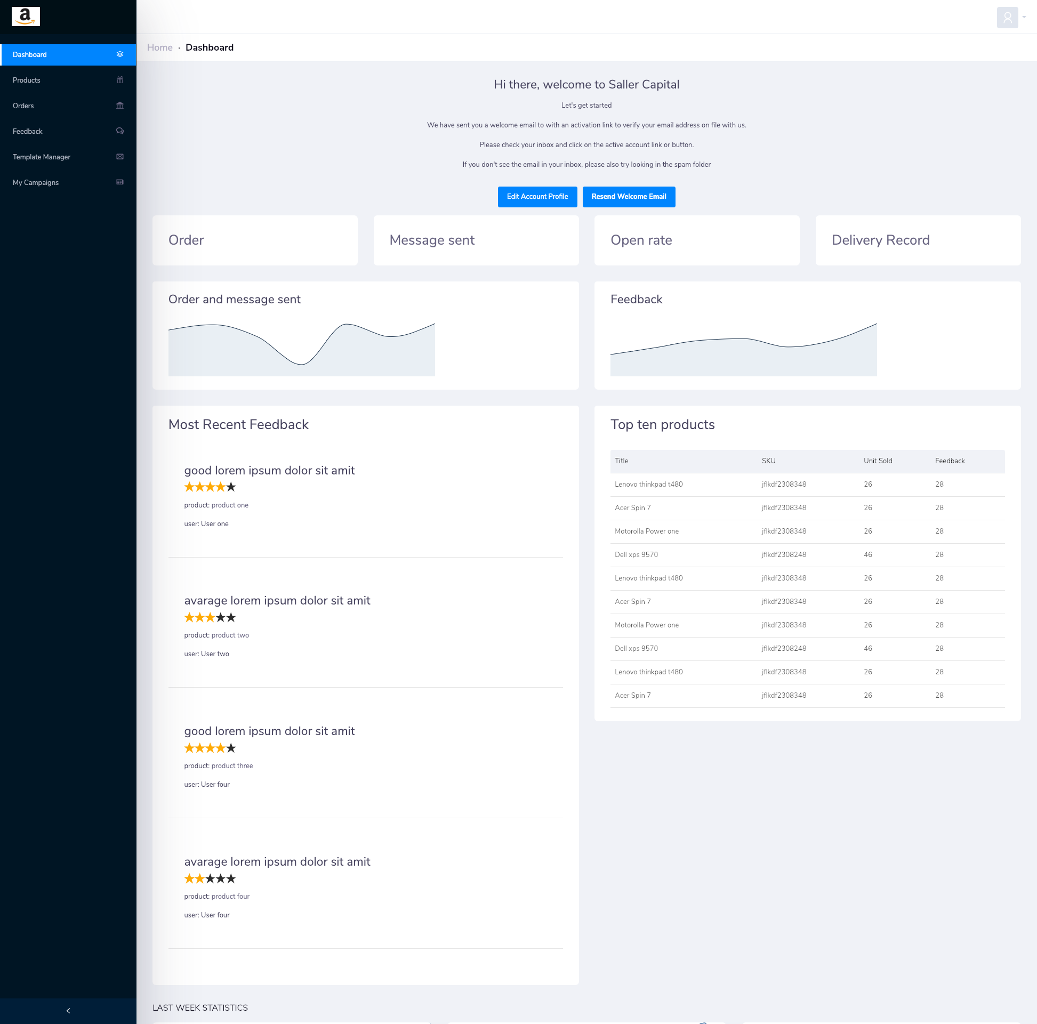Expand the user profile dropdown arrow
The image size is (1037, 1024).
point(1024,17)
